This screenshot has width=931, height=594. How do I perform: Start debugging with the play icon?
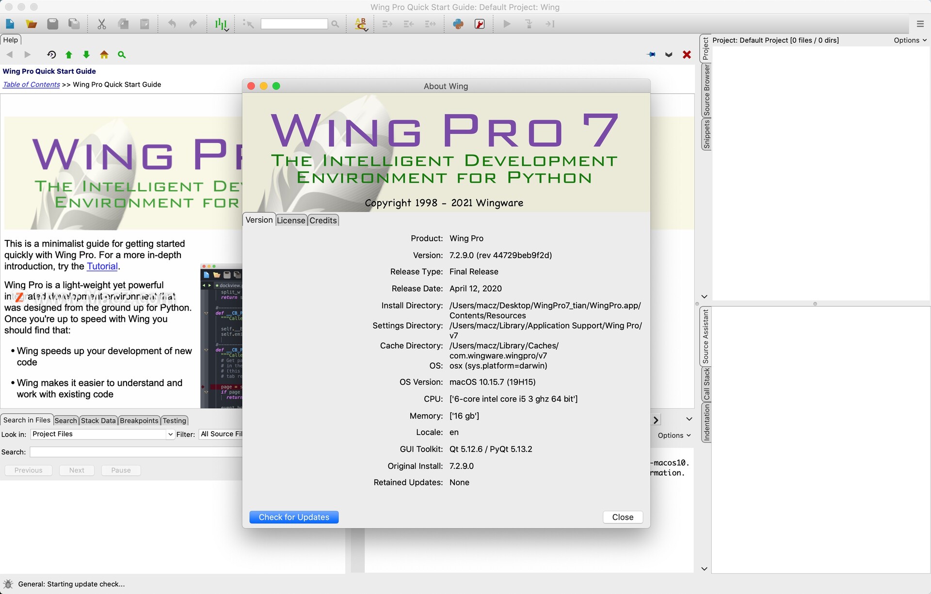tap(507, 24)
